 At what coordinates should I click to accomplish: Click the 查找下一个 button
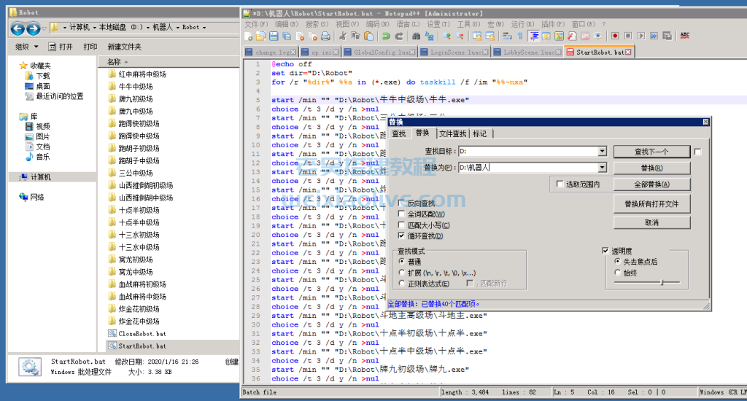point(651,152)
